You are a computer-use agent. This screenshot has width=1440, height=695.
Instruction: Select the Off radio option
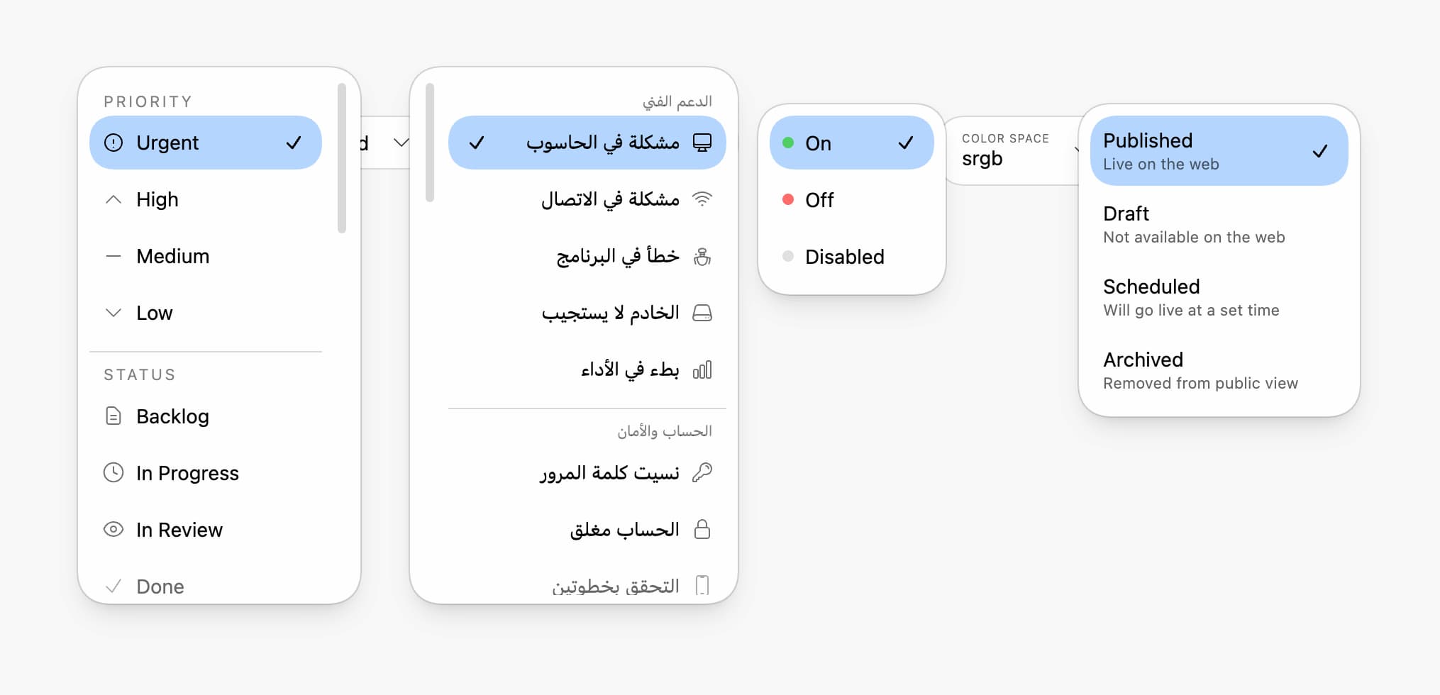(x=851, y=199)
